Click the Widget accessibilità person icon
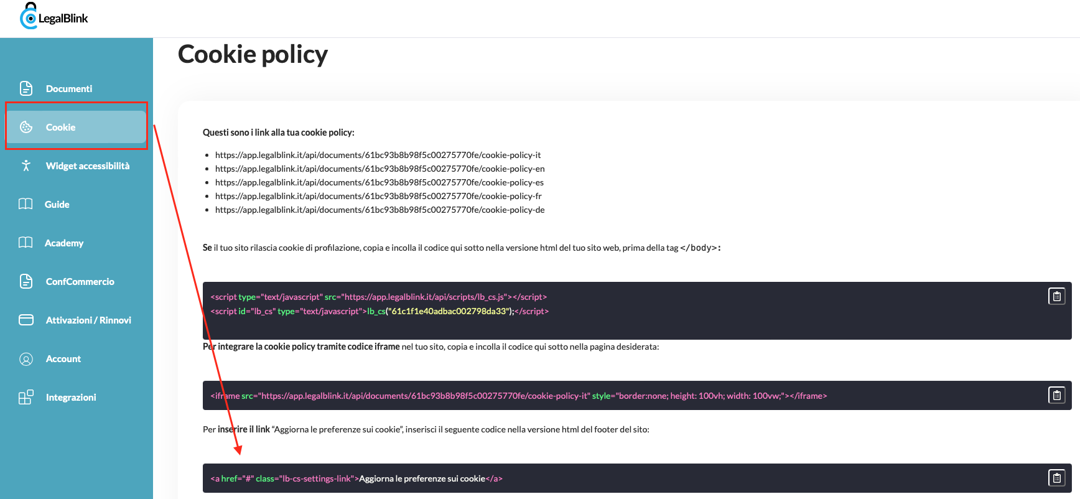This screenshot has width=1080, height=499. tap(26, 166)
